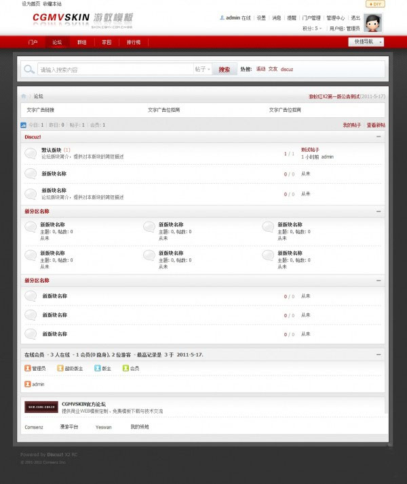This screenshot has height=484, width=407.
Task: Click the red 搜索 search button
Action: (x=225, y=69)
